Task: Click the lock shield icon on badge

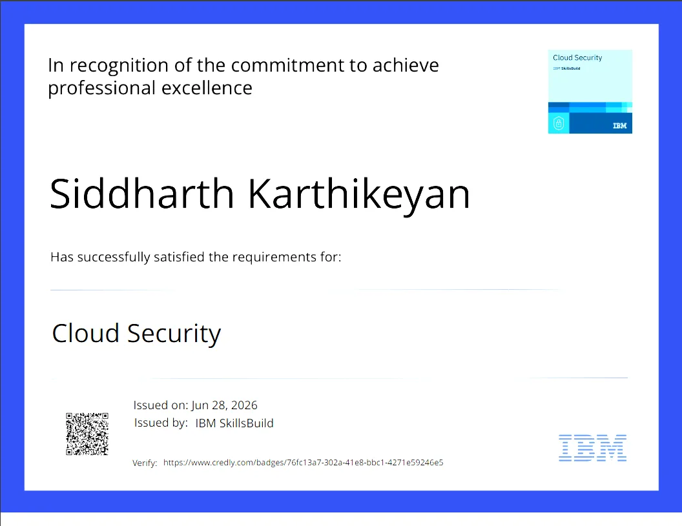Action: tap(559, 123)
